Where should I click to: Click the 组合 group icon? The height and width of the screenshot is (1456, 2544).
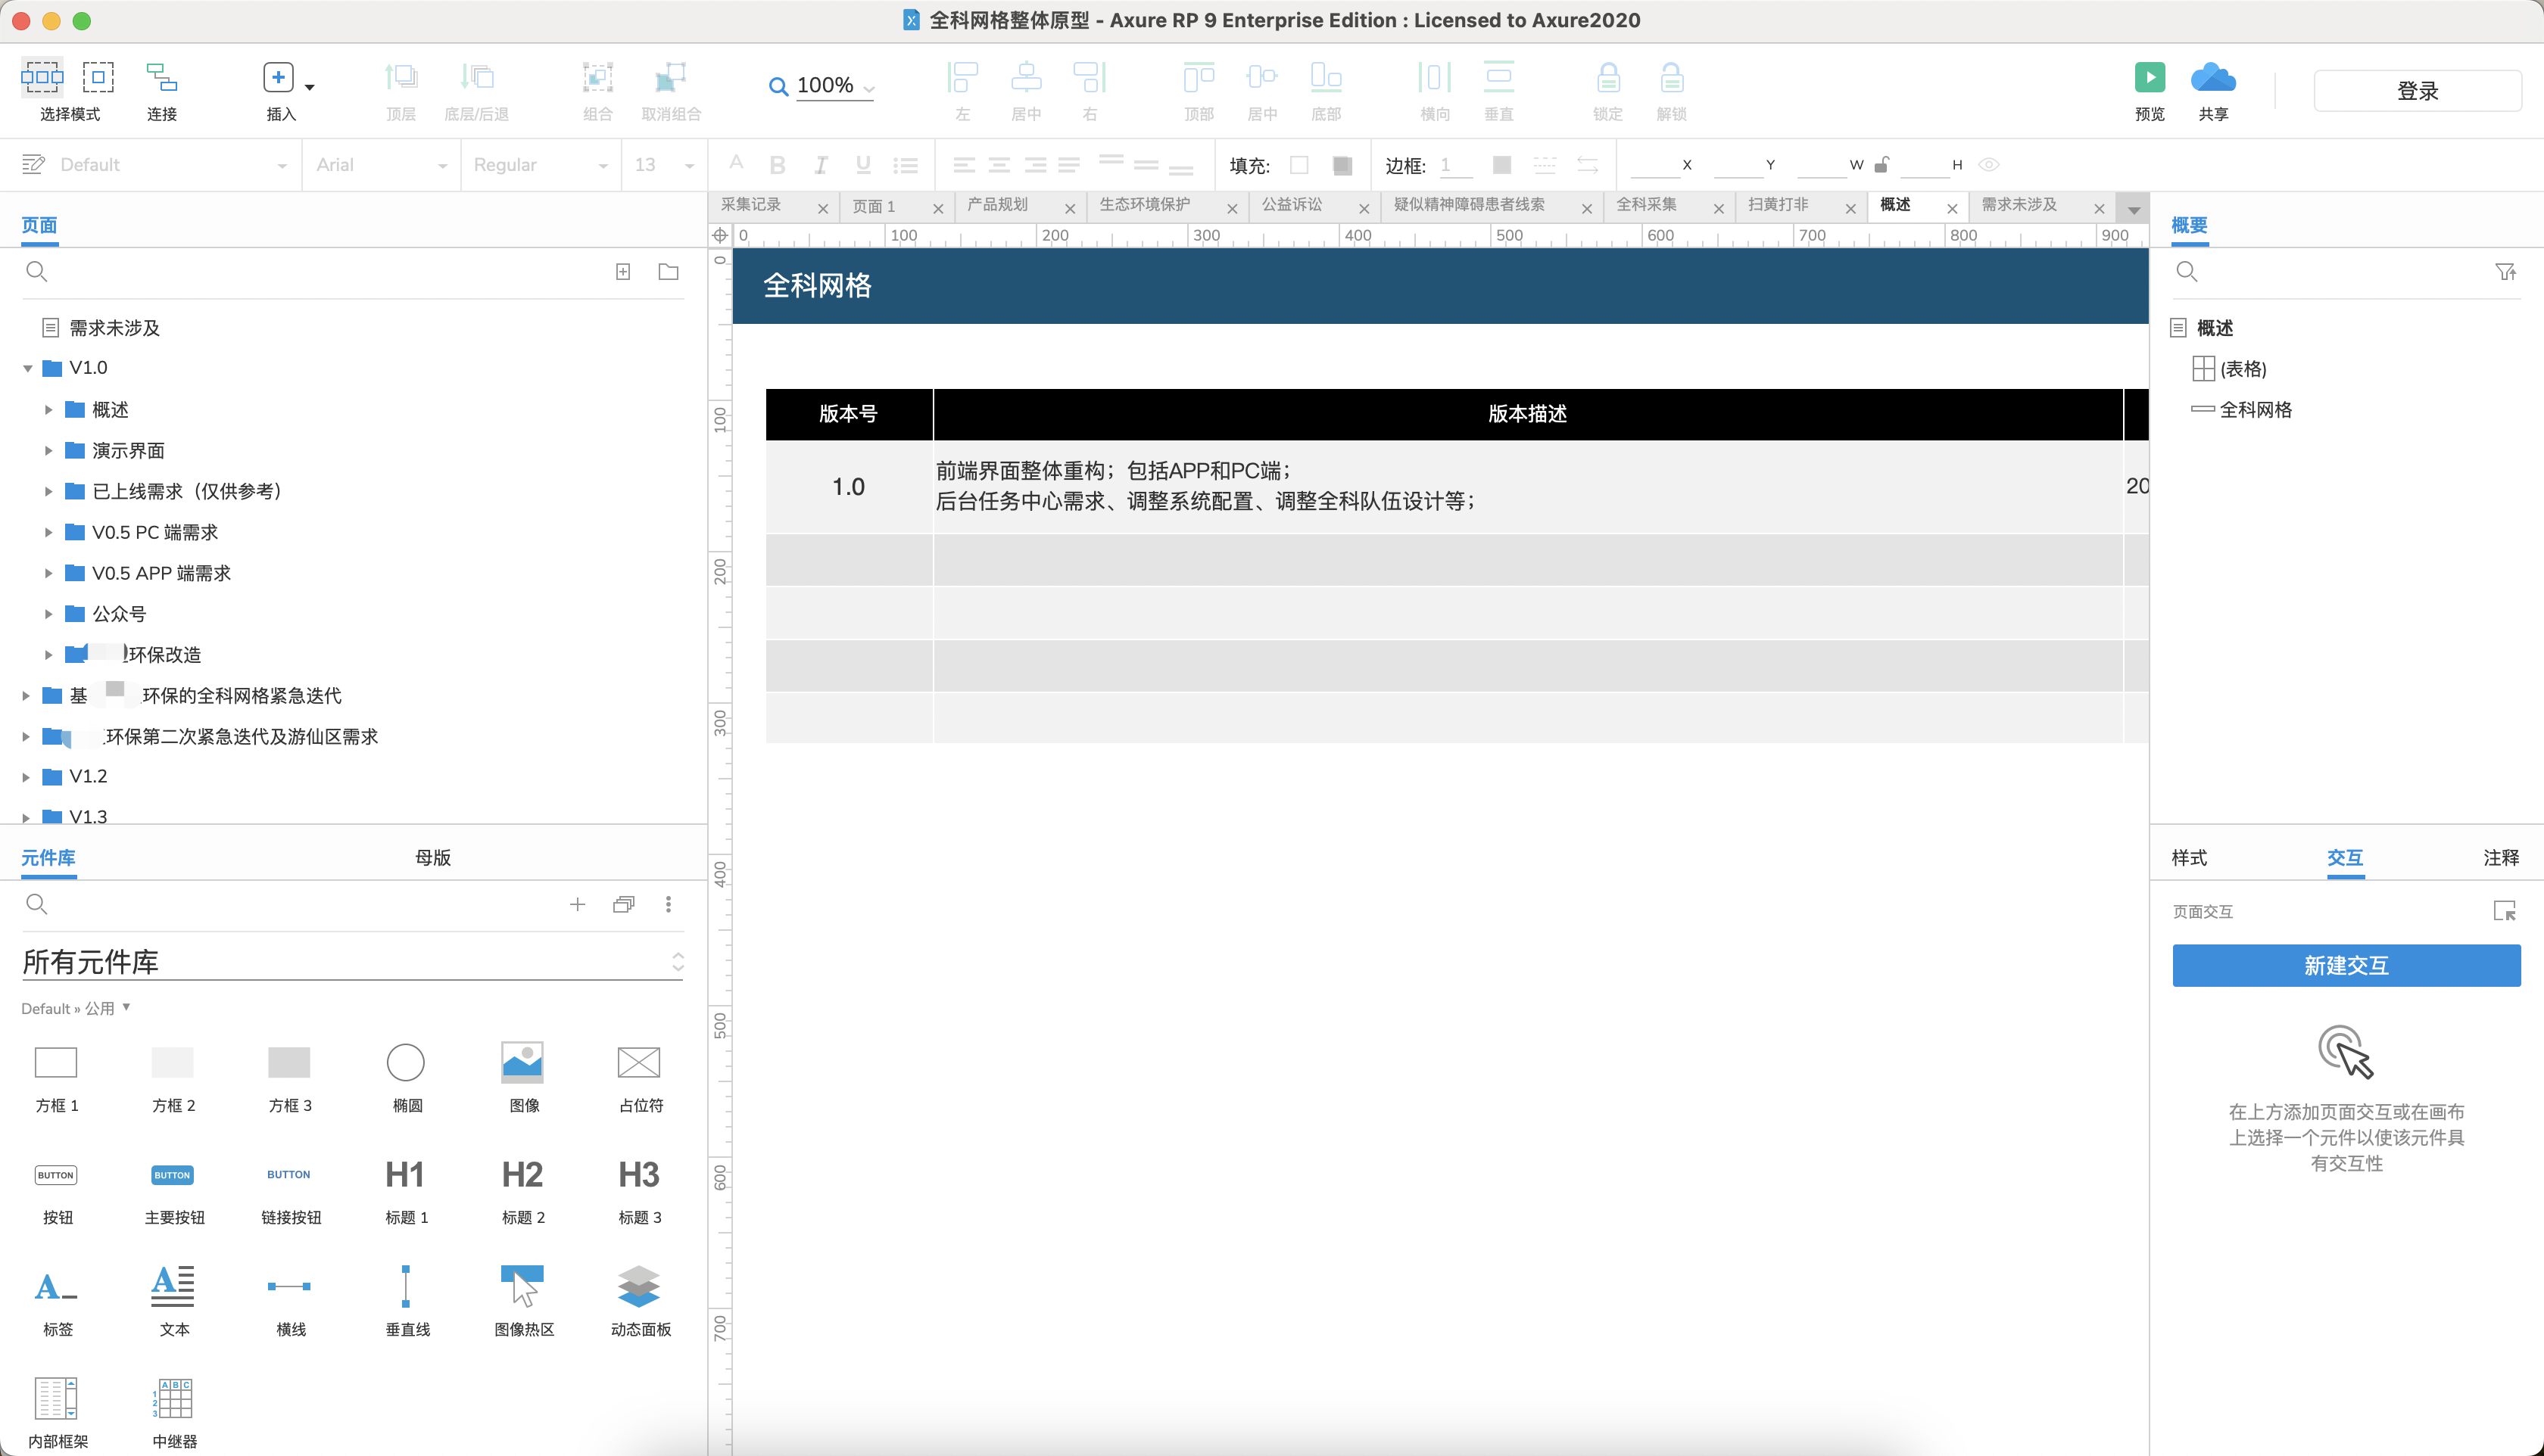tap(597, 77)
